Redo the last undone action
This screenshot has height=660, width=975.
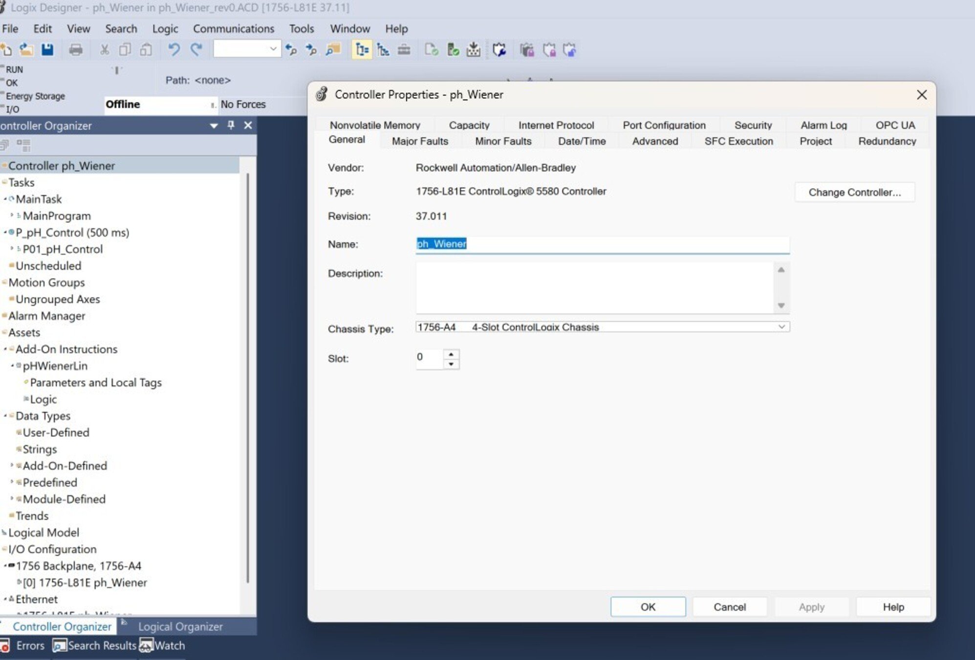point(196,50)
